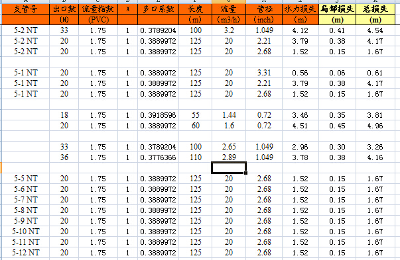Click the local loss value 0.41
The height and width of the screenshot is (260, 400).
coord(337,30)
